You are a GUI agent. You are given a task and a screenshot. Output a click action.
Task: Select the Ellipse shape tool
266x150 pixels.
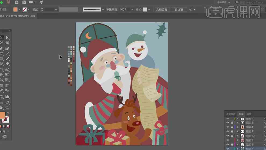[1, 59]
